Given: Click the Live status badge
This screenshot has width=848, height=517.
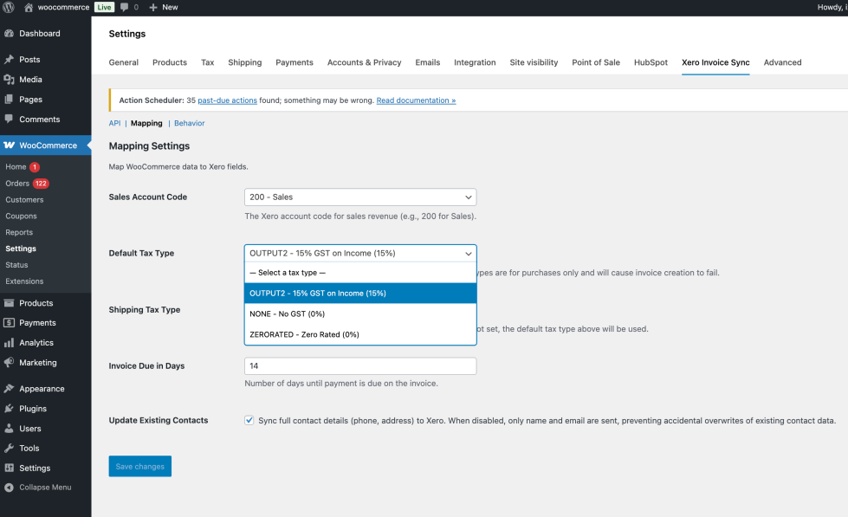Looking at the screenshot, I should (105, 7).
